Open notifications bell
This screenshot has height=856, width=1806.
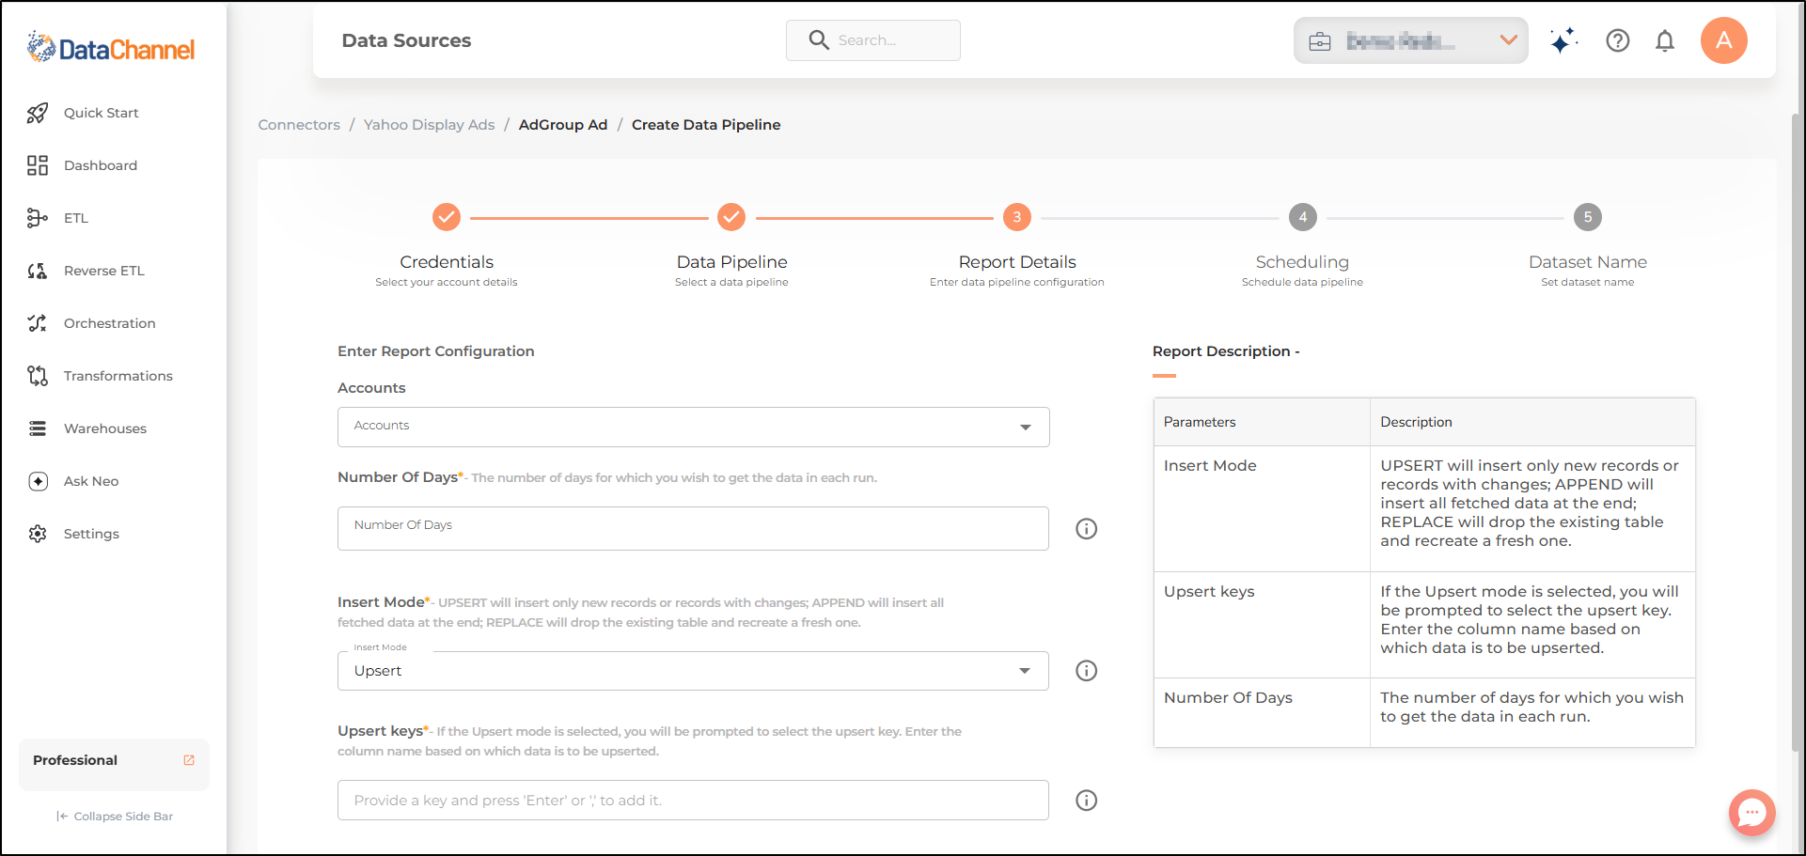coord(1665,40)
